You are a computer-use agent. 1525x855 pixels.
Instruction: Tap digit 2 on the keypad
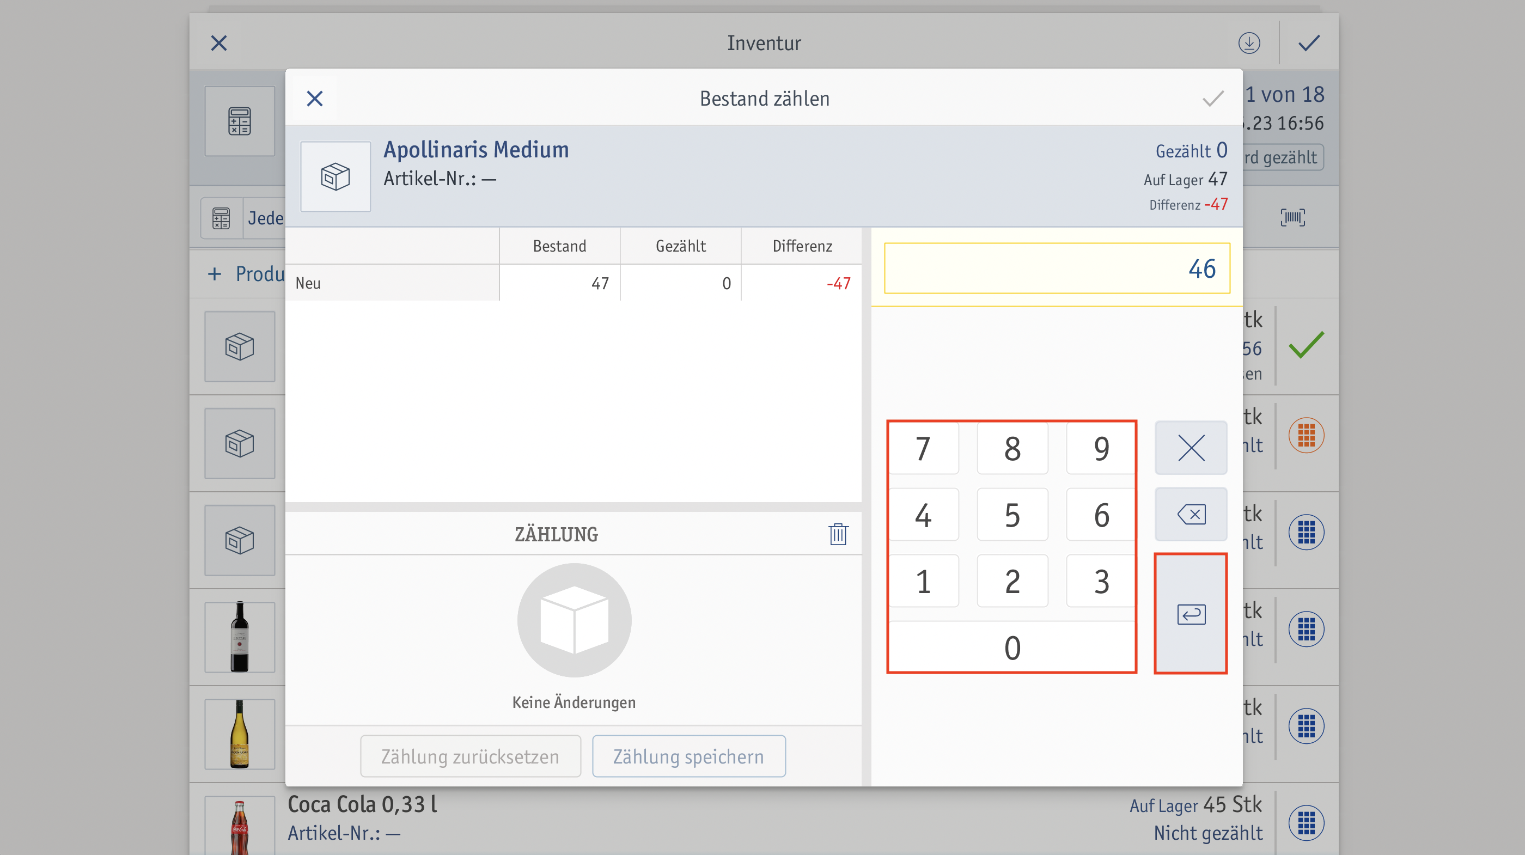tap(1012, 581)
